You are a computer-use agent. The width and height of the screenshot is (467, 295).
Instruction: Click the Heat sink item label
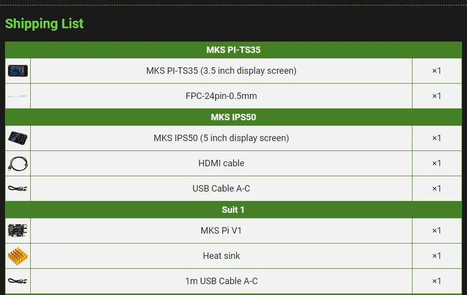point(221,256)
